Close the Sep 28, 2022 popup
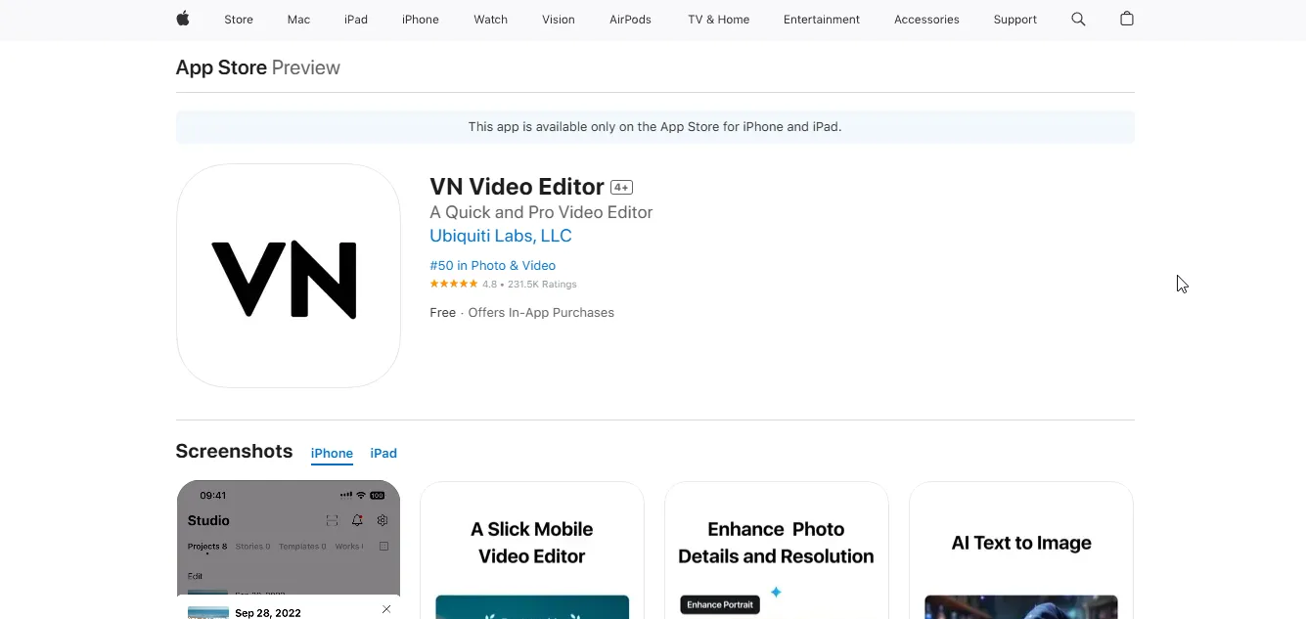Image resolution: width=1306 pixels, height=619 pixels. tap(386, 609)
